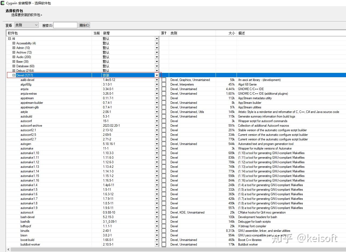Open the version dropdown for automake1.16
This screenshot has height=252, width=346.
coord(157,180)
